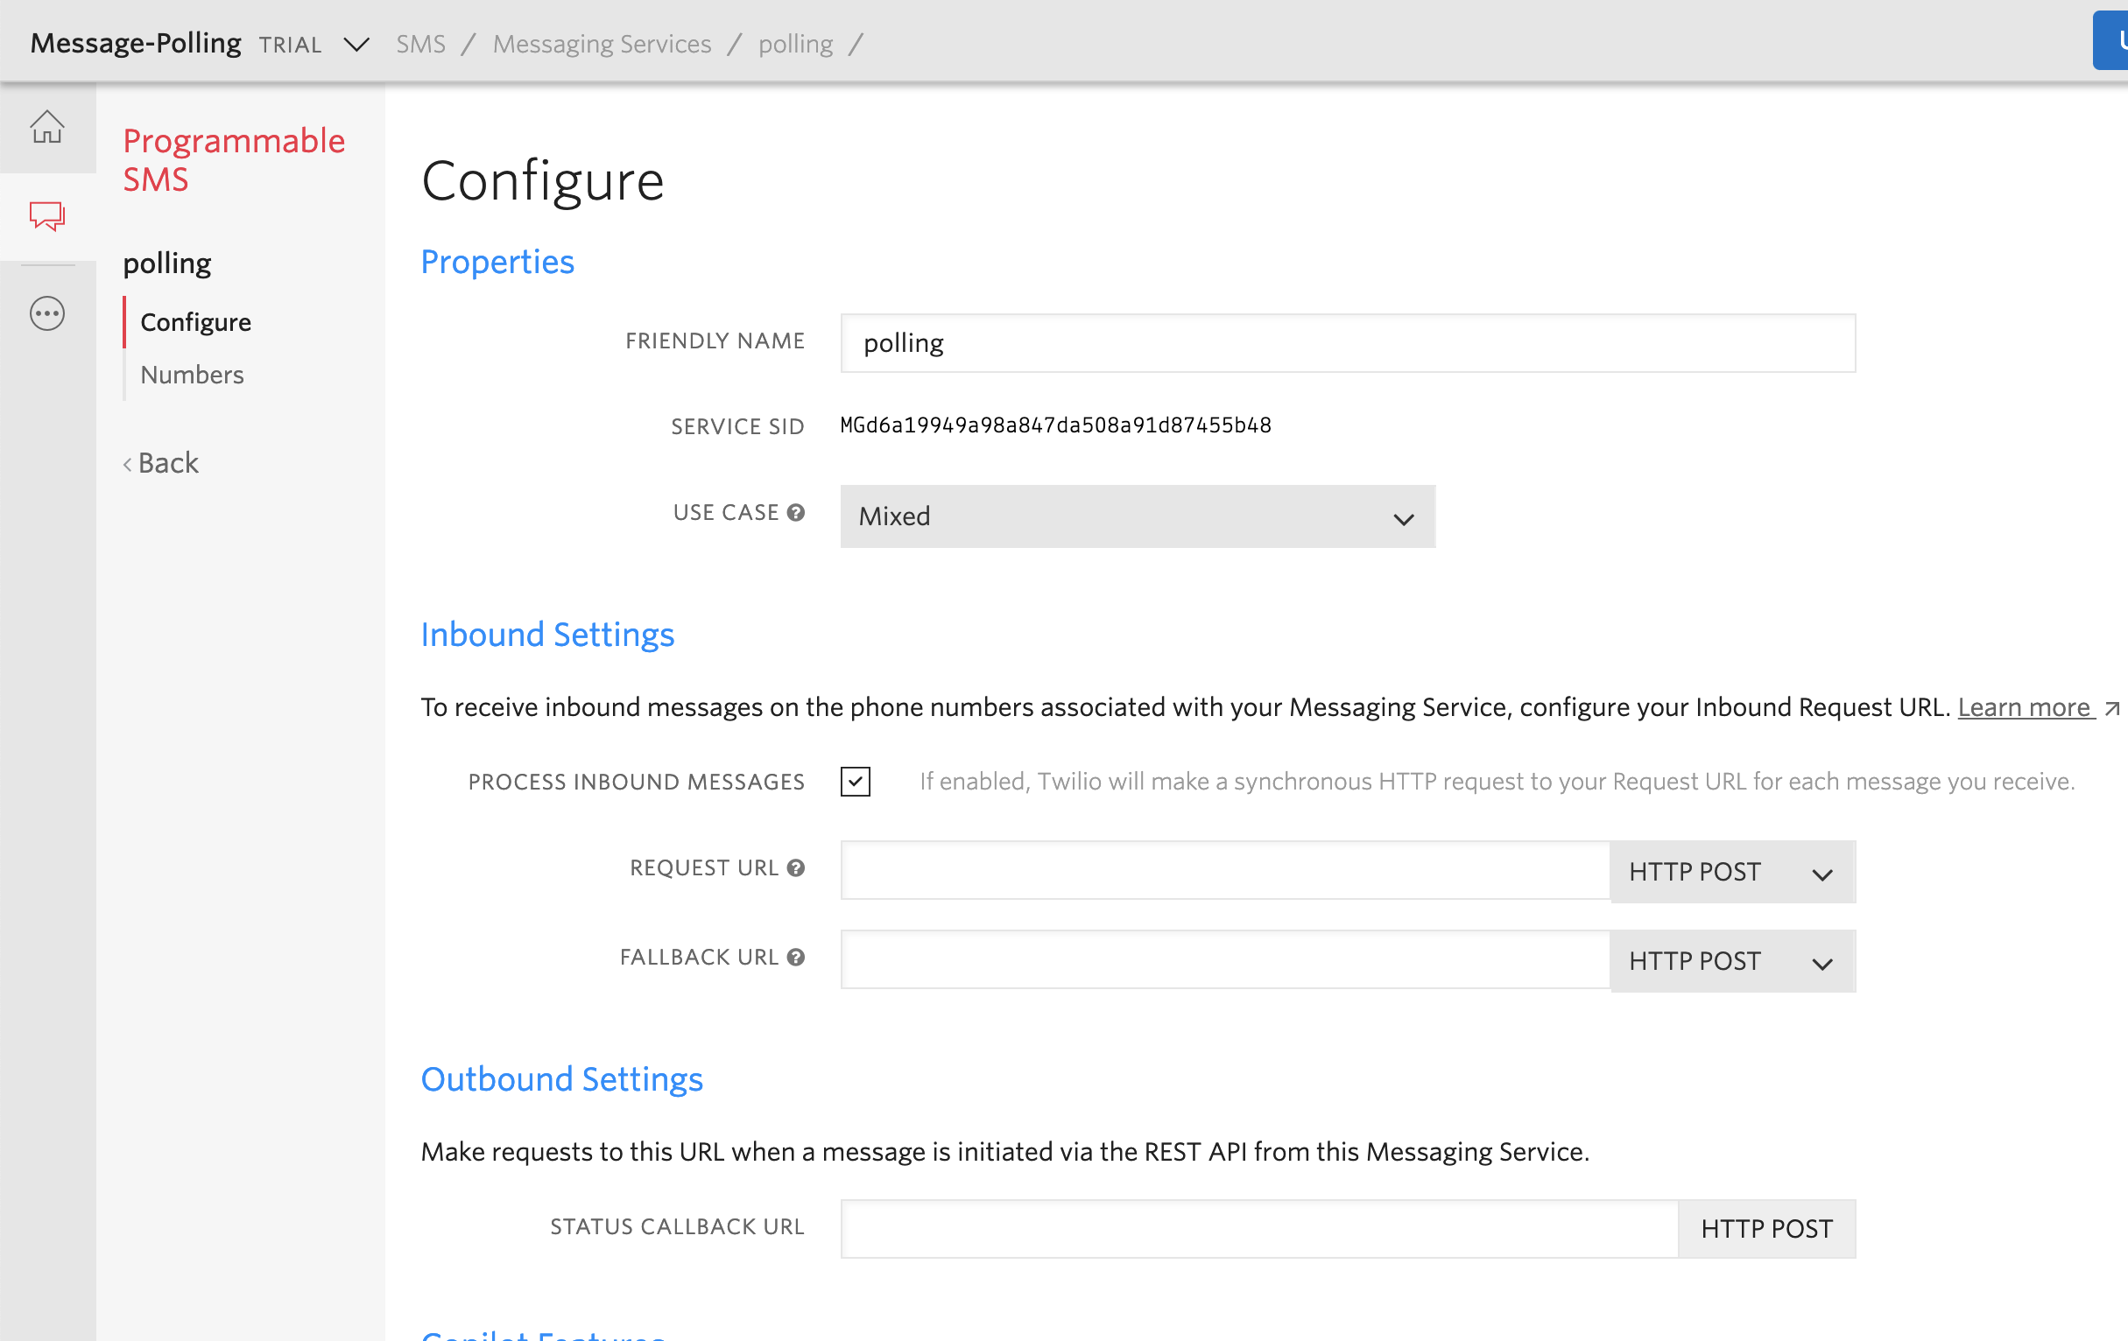Open Fallback URL HTTP POST method dropdown

click(x=1732, y=961)
